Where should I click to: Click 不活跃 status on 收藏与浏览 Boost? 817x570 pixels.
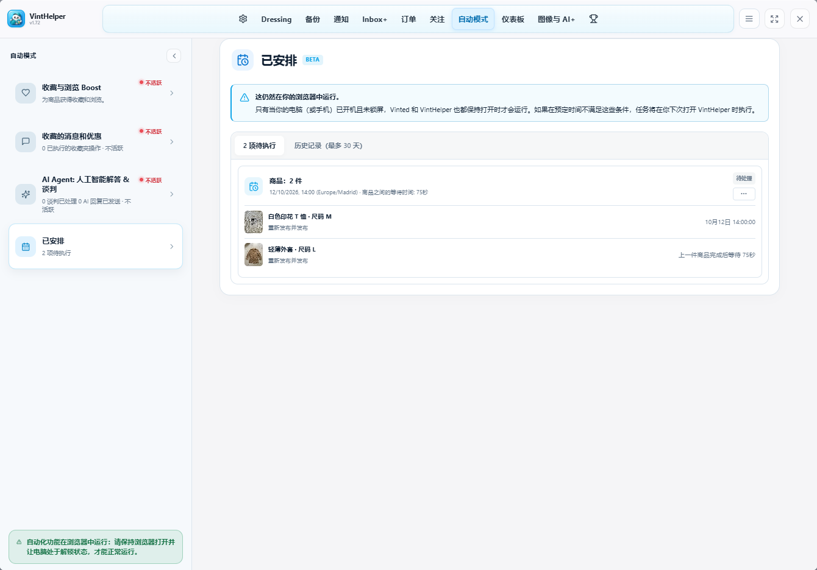click(x=151, y=83)
